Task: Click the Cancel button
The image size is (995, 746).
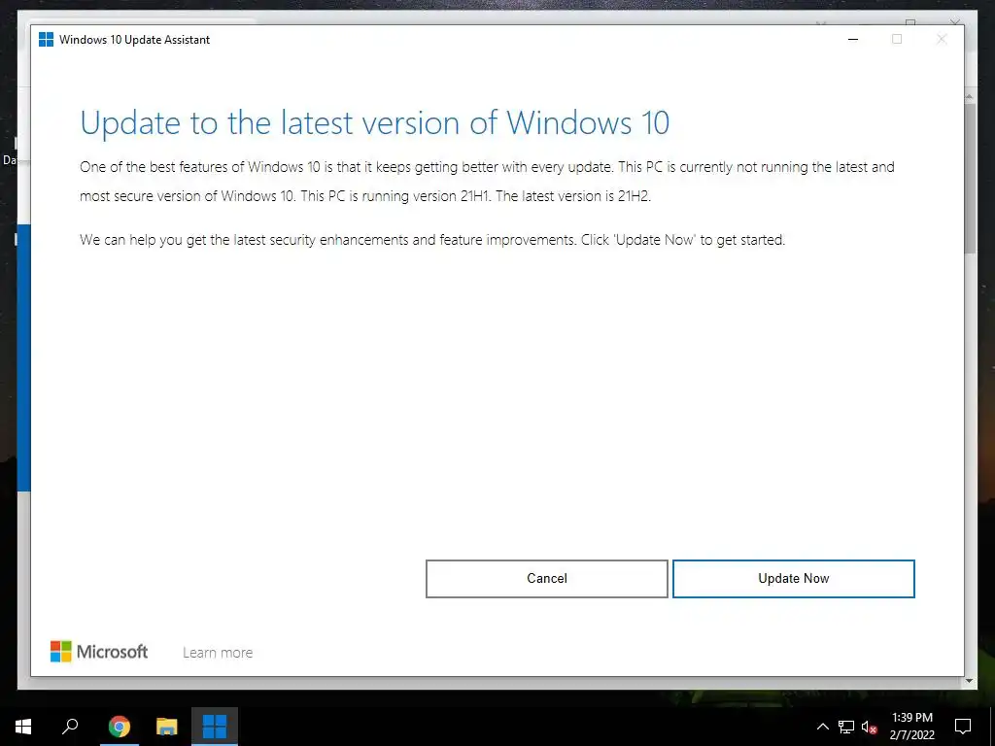Action: (x=546, y=579)
